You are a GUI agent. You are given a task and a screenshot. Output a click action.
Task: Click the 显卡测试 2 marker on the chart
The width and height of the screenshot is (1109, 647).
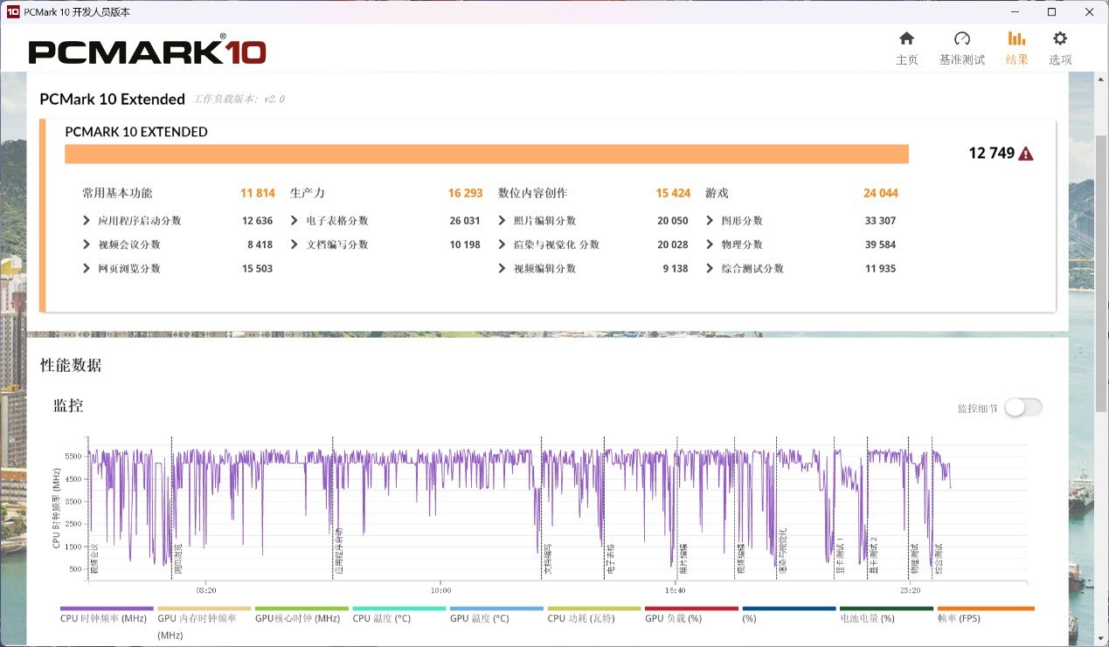click(873, 557)
